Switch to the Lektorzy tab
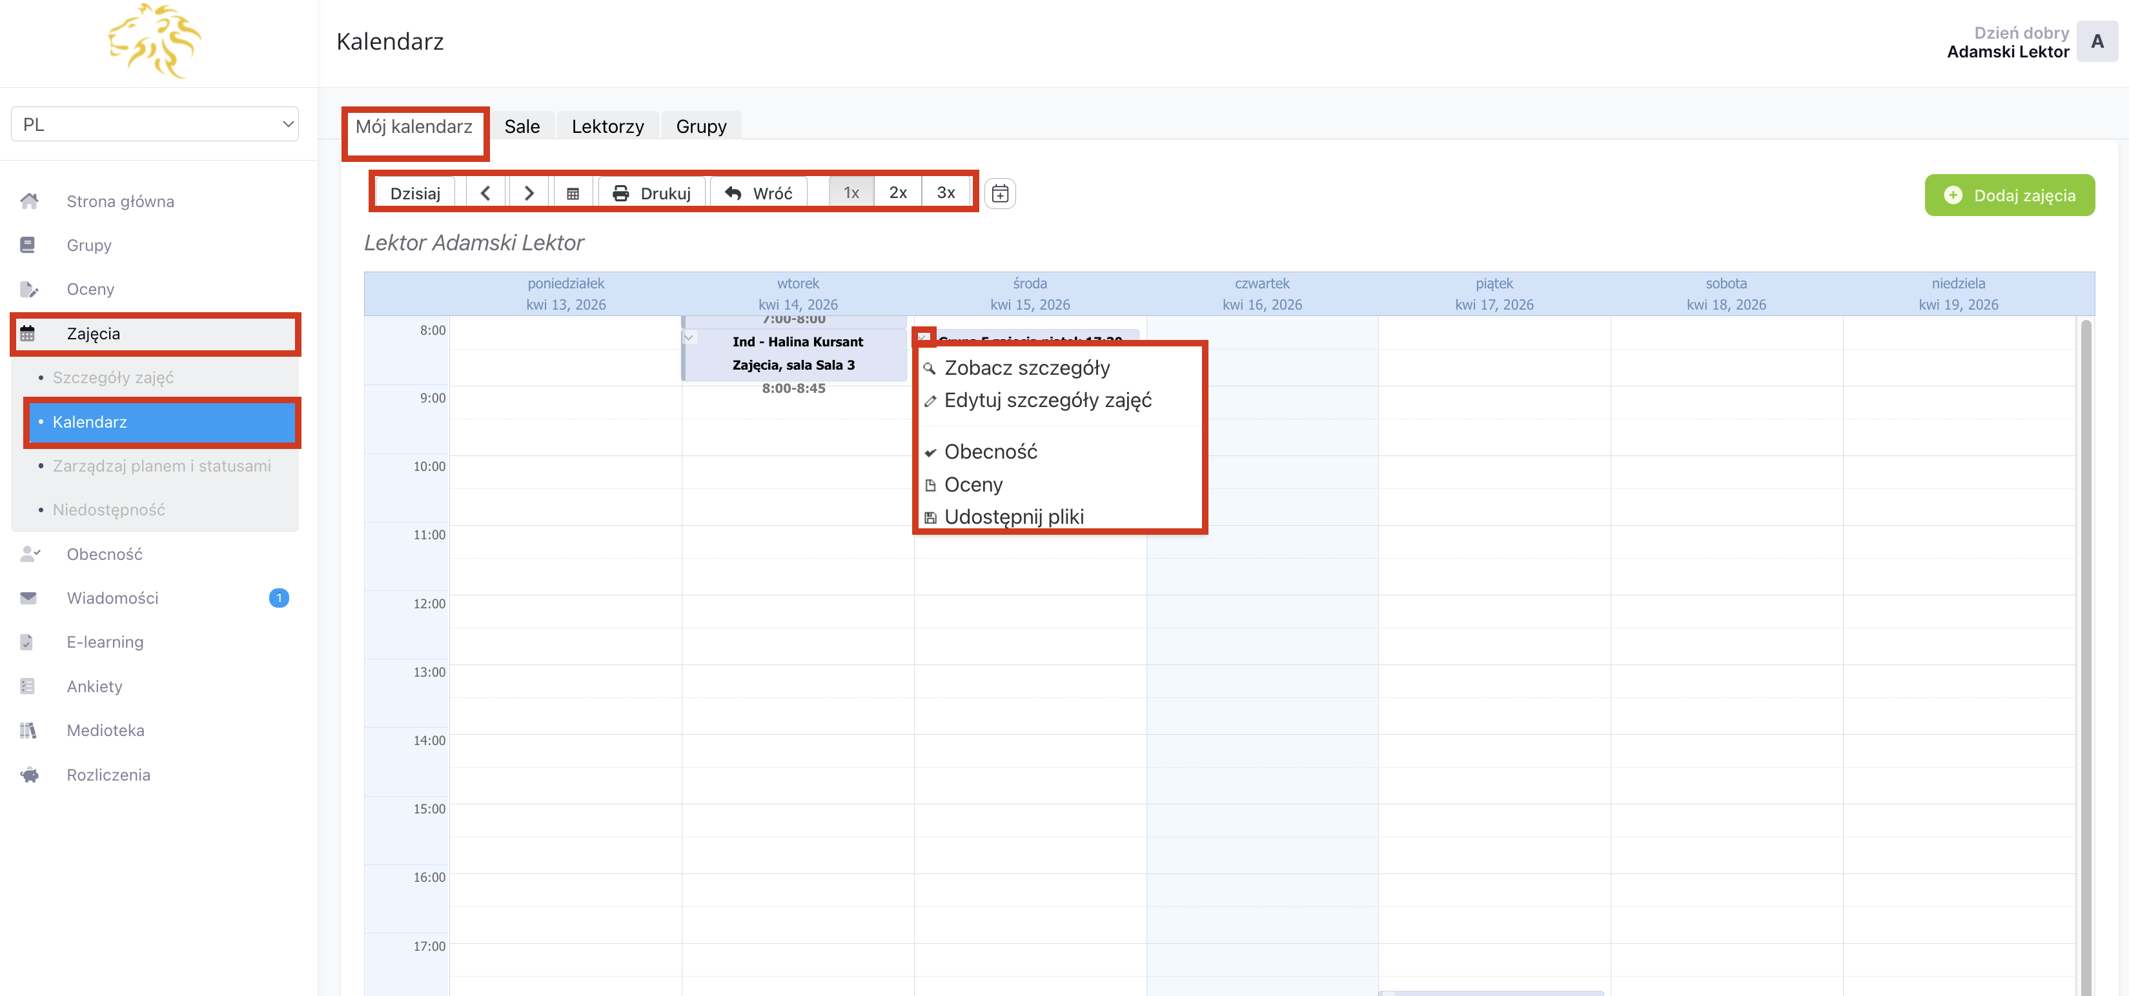 click(x=607, y=126)
